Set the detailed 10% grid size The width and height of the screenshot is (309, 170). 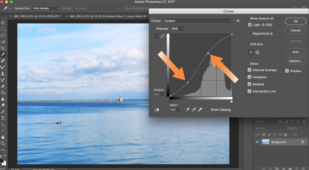click(x=257, y=52)
